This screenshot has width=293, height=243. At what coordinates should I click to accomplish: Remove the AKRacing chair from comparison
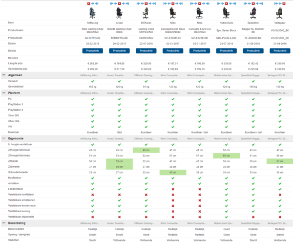(89, 3)
